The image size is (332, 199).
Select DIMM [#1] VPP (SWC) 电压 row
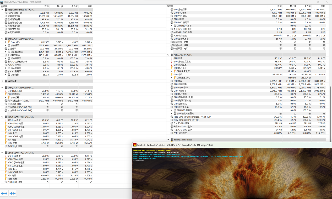tap(47, 166)
